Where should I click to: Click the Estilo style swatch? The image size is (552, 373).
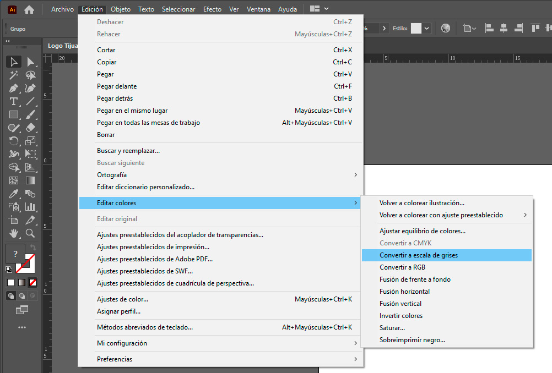coord(416,28)
